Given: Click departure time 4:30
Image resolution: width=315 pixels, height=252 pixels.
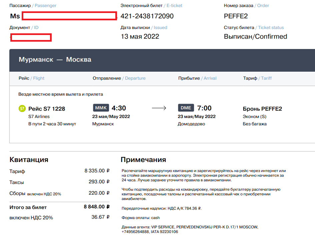Looking at the screenshot, I should (119, 108).
